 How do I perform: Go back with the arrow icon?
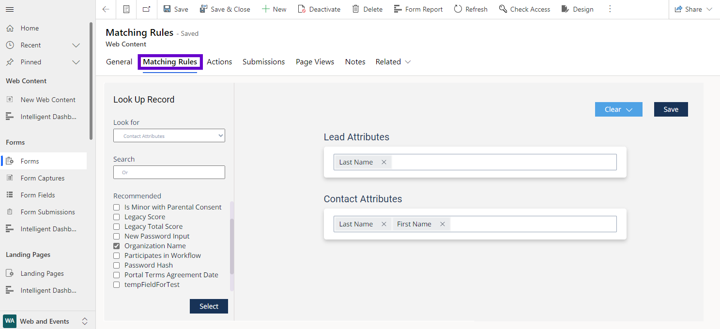coord(106,9)
